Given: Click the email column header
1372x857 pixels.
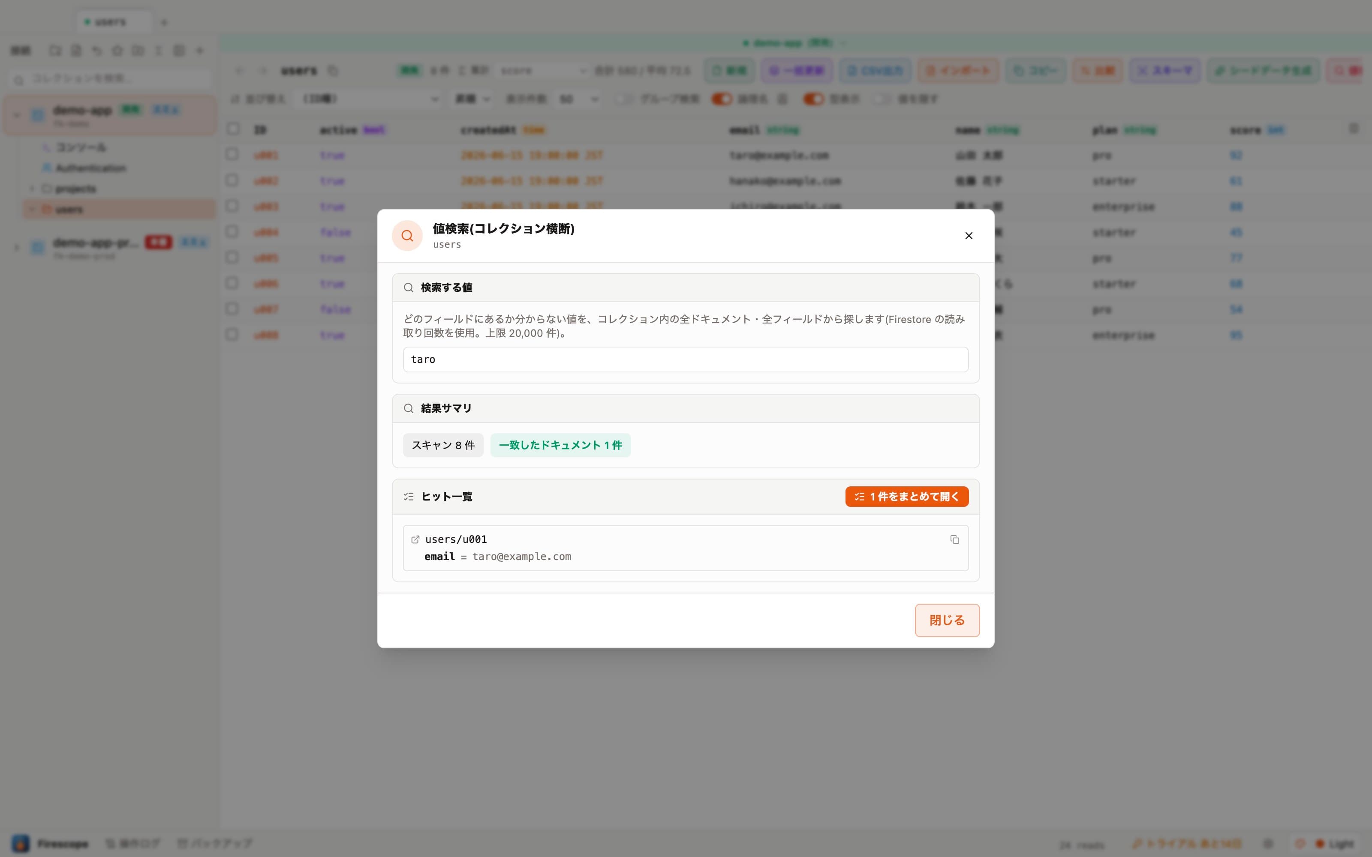Looking at the screenshot, I should click(x=764, y=130).
